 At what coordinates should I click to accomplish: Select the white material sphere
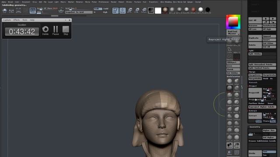point(200,10)
